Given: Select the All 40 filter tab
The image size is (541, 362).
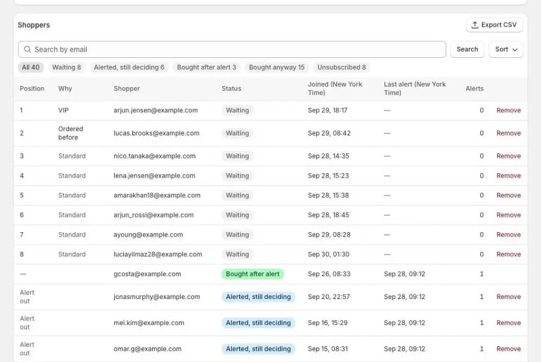Looking at the screenshot, I should 31,67.
